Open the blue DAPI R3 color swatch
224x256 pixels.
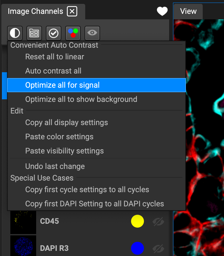point(137,248)
